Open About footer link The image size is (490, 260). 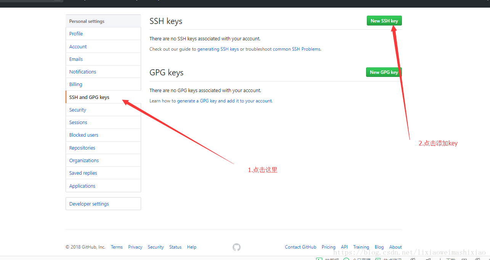click(x=395, y=247)
